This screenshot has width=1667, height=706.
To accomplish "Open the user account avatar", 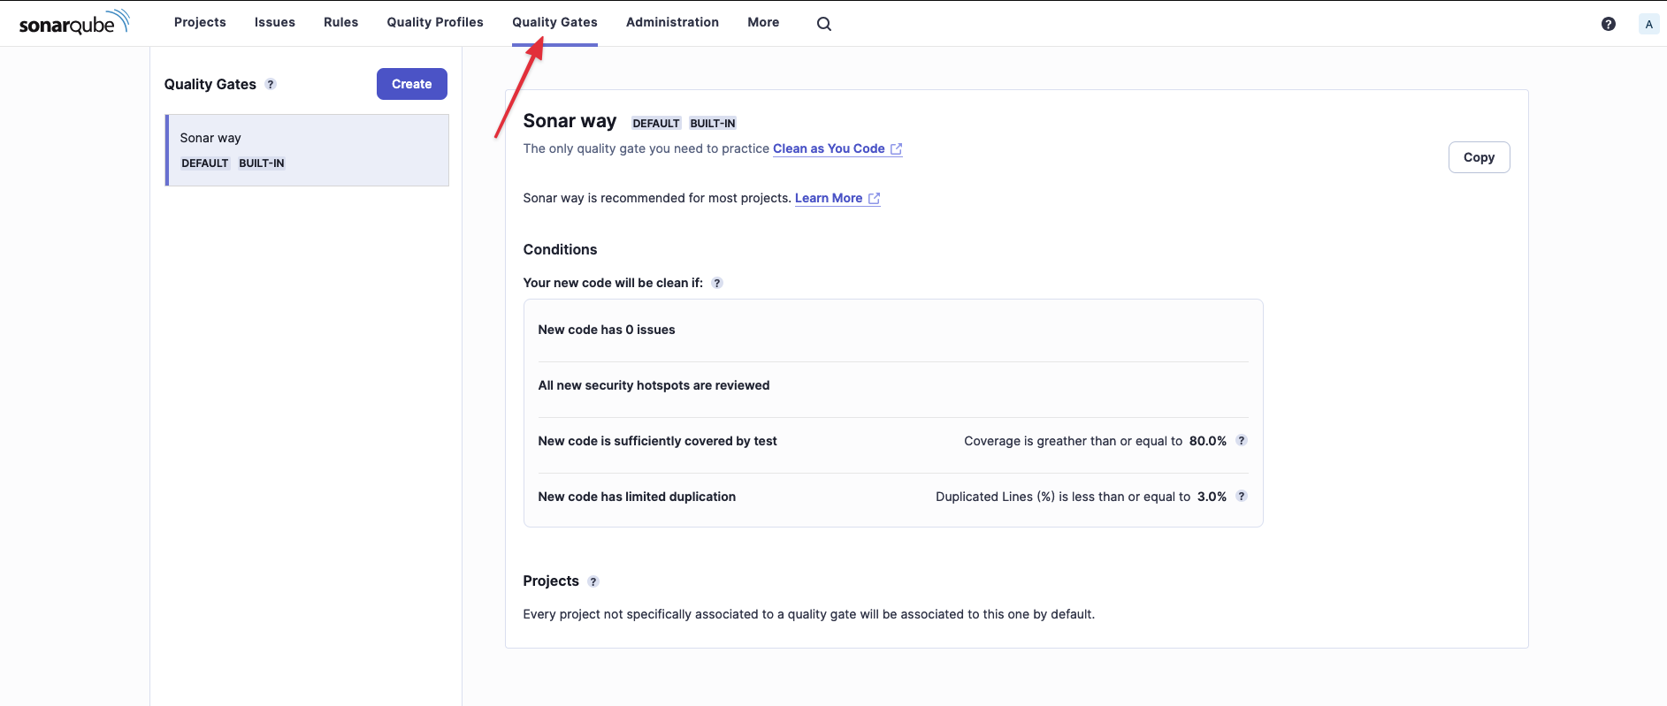I will pos(1648,24).
